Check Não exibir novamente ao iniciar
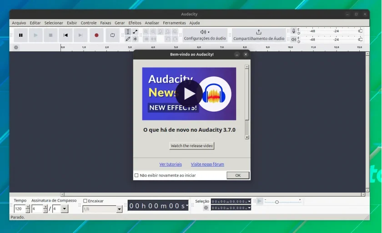This screenshot has width=382, height=233. (136, 175)
